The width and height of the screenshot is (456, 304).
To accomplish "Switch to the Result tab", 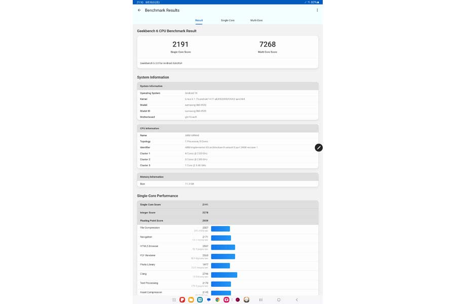I will point(199,20).
